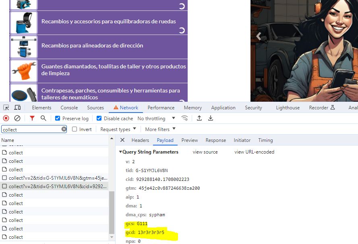
Task: Click the inspect element picker icon
Action: pyautogui.click(x=6, y=108)
